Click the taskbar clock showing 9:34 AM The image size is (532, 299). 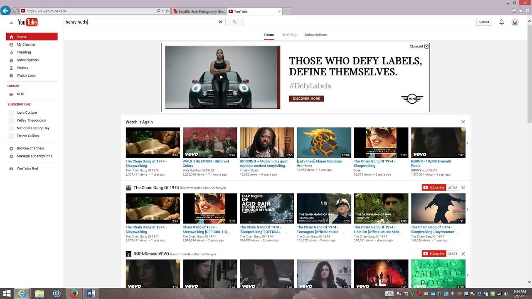pyautogui.click(x=520, y=294)
